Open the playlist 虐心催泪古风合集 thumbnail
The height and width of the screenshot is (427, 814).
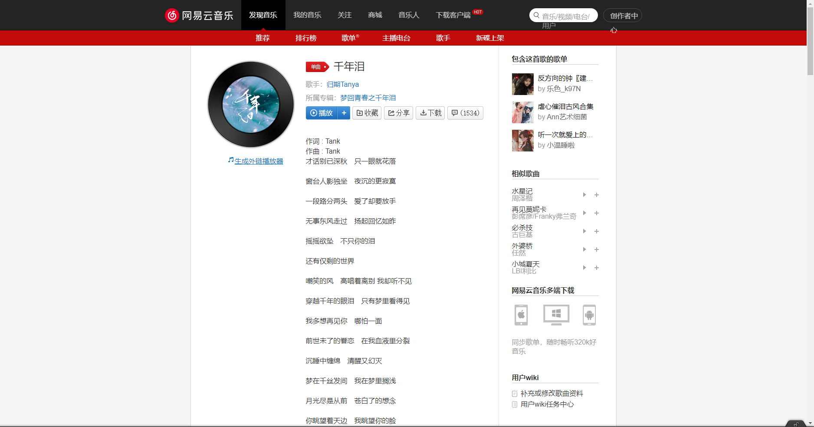(522, 112)
